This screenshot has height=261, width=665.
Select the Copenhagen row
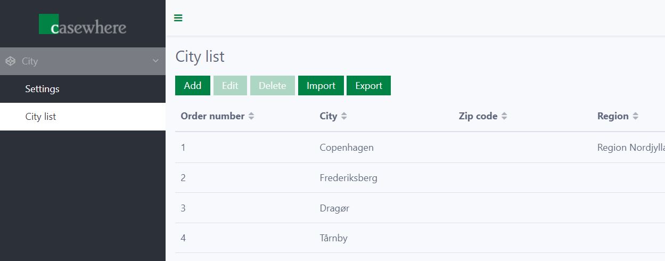347,148
